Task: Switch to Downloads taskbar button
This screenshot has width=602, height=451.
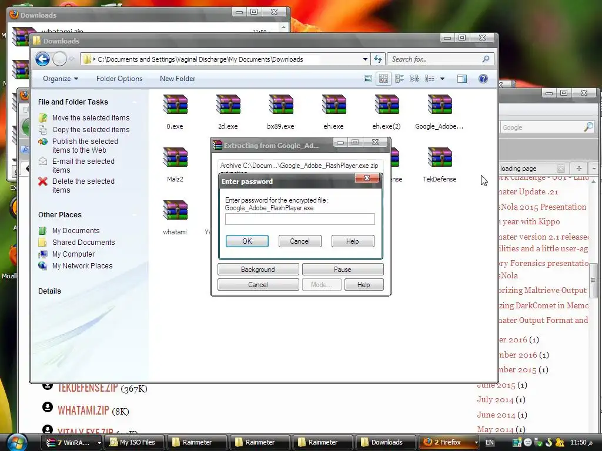Action: point(386,443)
